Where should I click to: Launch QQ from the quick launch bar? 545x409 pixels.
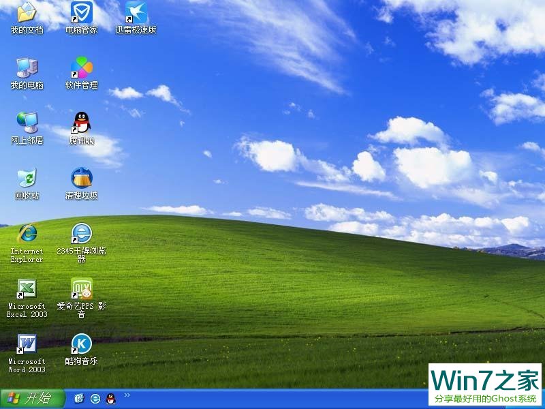coord(110,399)
